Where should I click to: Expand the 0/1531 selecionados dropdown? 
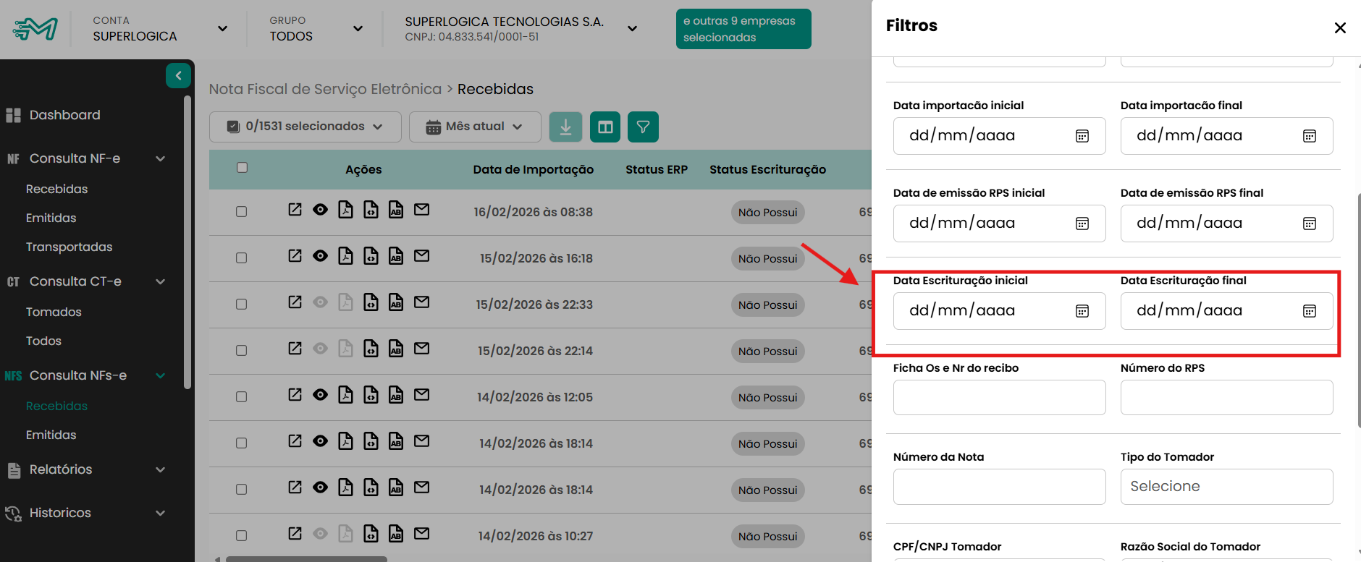(305, 127)
